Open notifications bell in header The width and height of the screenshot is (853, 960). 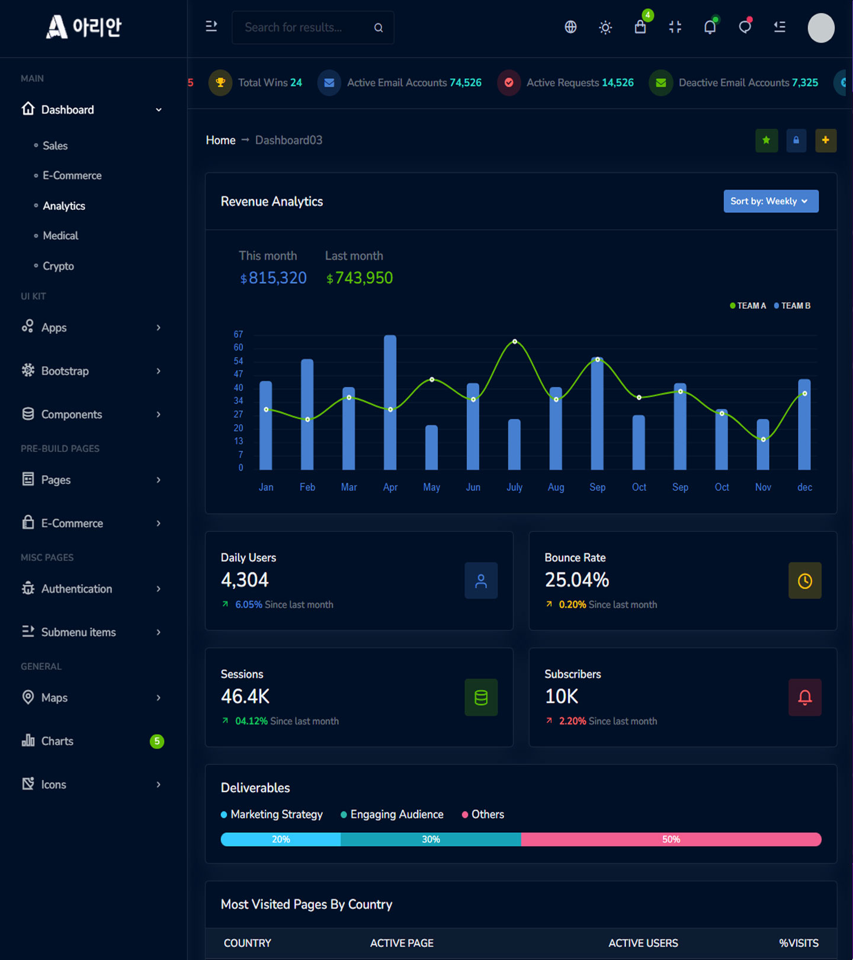point(710,27)
